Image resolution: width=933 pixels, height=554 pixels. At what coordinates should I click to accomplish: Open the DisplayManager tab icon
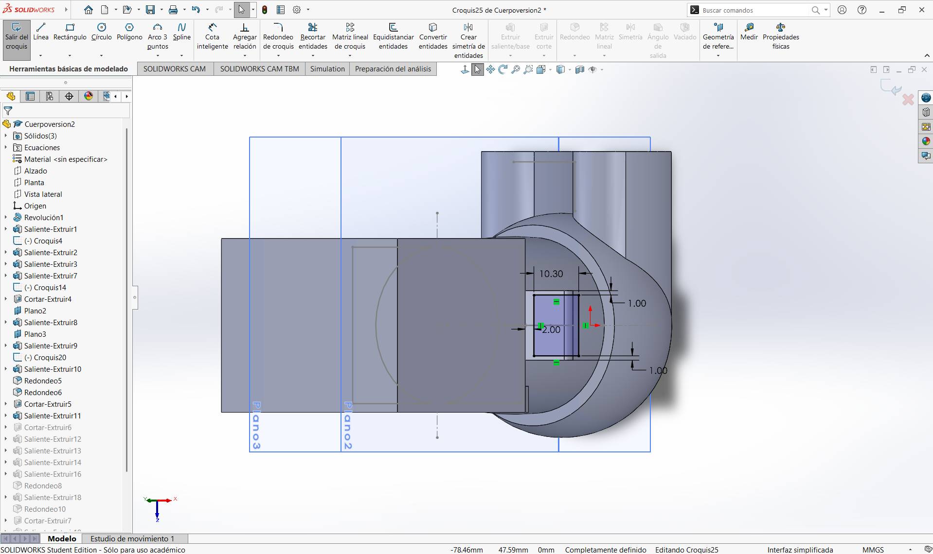pyautogui.click(x=89, y=96)
